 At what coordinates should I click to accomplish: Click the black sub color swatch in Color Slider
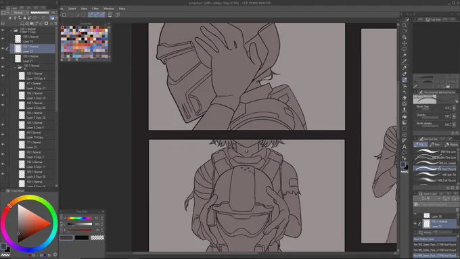[x=82, y=237]
